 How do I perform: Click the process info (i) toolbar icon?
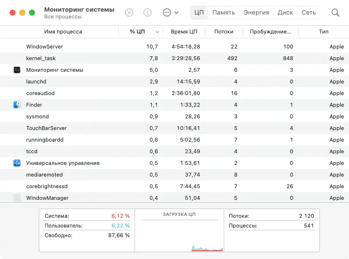pos(147,13)
